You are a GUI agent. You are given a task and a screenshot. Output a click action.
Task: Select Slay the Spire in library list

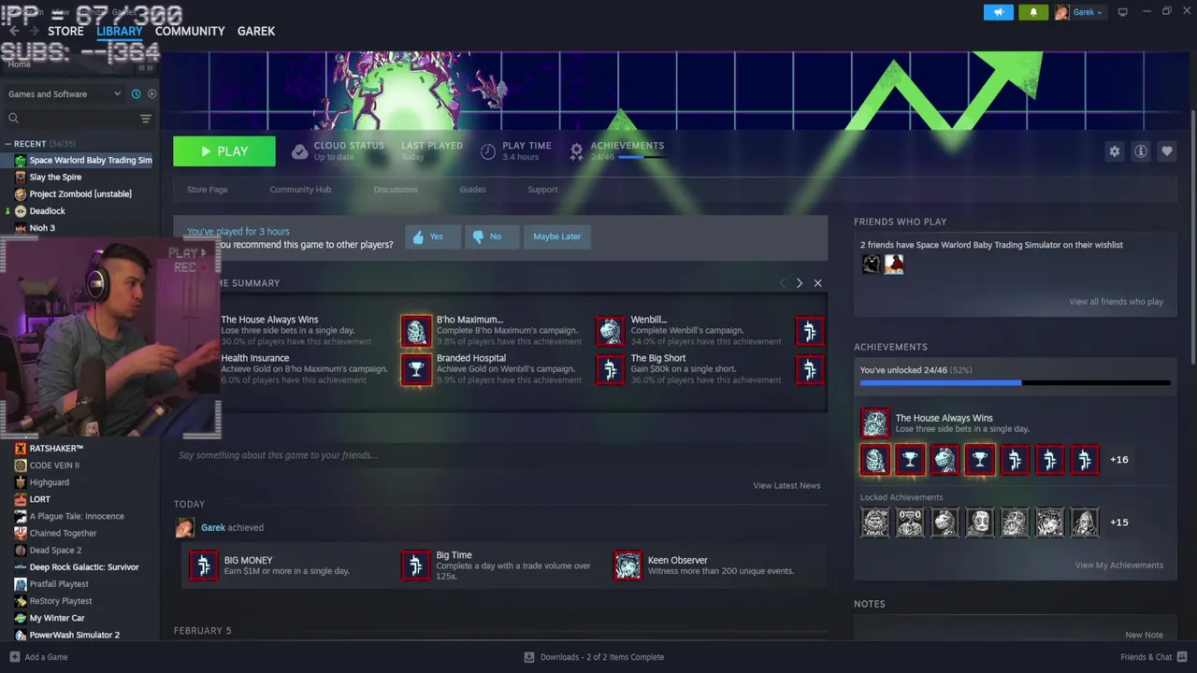pos(55,177)
